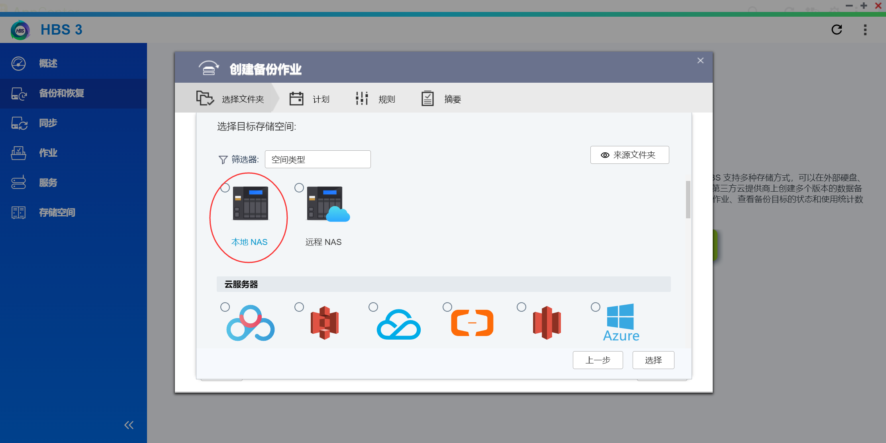
Task: Click the 摘要 summary wizard step
Action: point(441,99)
